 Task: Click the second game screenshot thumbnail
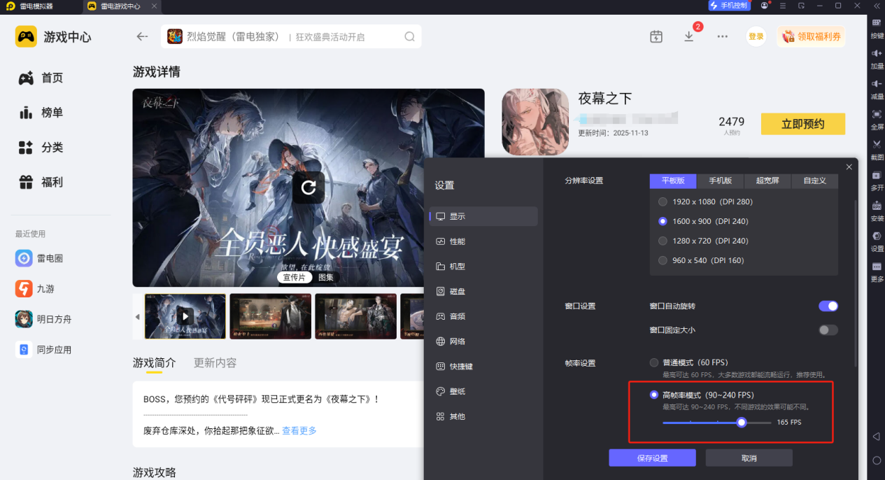270,316
